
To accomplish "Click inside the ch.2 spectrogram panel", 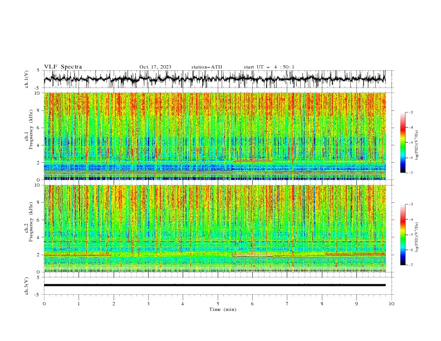I will tap(214, 228).
